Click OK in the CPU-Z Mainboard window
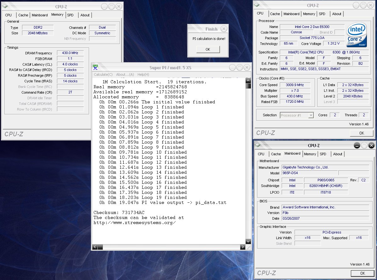 (363, 273)
